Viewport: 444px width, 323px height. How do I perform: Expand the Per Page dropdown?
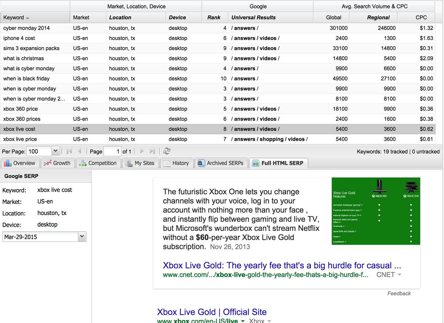click(x=55, y=151)
